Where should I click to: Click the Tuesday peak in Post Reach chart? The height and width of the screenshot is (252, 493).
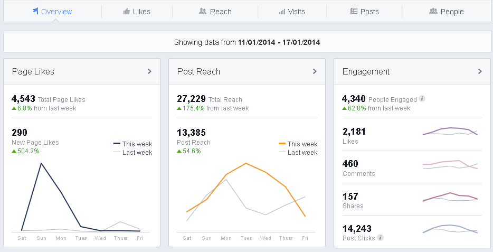coord(246,163)
